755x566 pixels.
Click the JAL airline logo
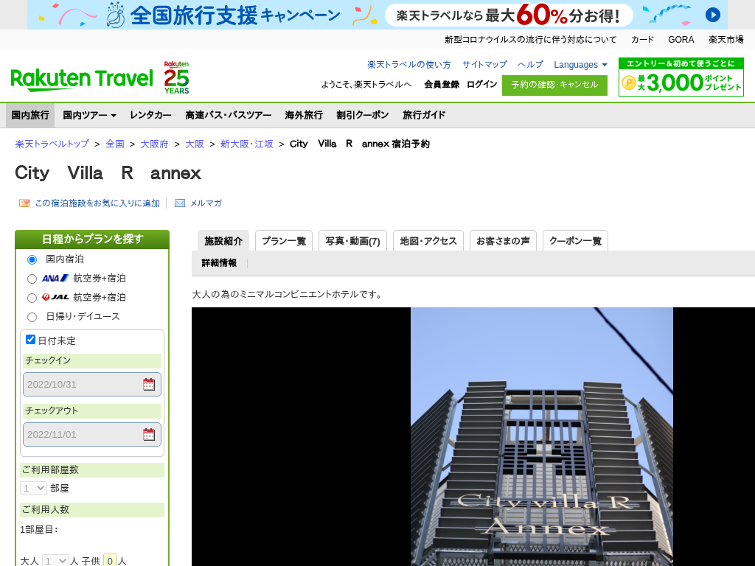click(55, 298)
